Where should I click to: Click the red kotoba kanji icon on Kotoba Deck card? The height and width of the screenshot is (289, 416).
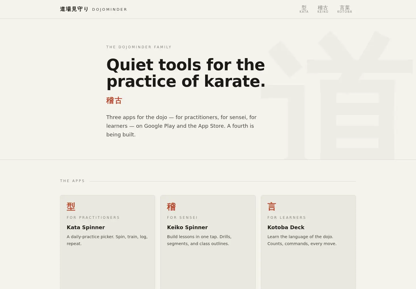(x=272, y=207)
